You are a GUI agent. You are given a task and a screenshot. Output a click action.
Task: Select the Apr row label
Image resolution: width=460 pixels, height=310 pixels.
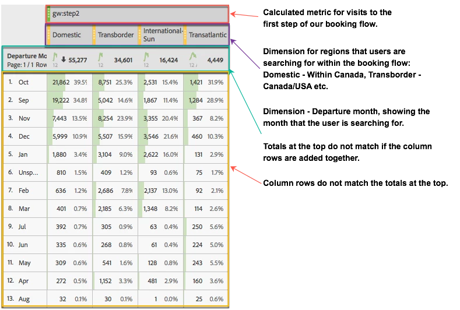[23, 281]
